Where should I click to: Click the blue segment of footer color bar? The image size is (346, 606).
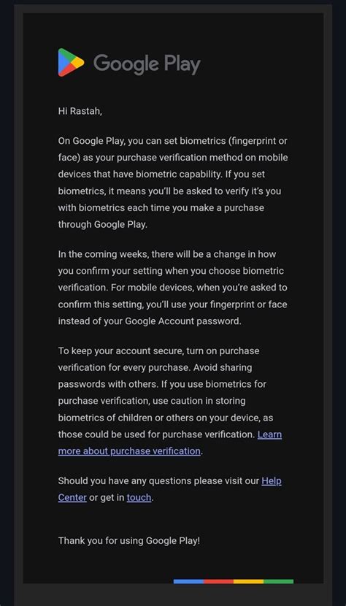click(188, 581)
